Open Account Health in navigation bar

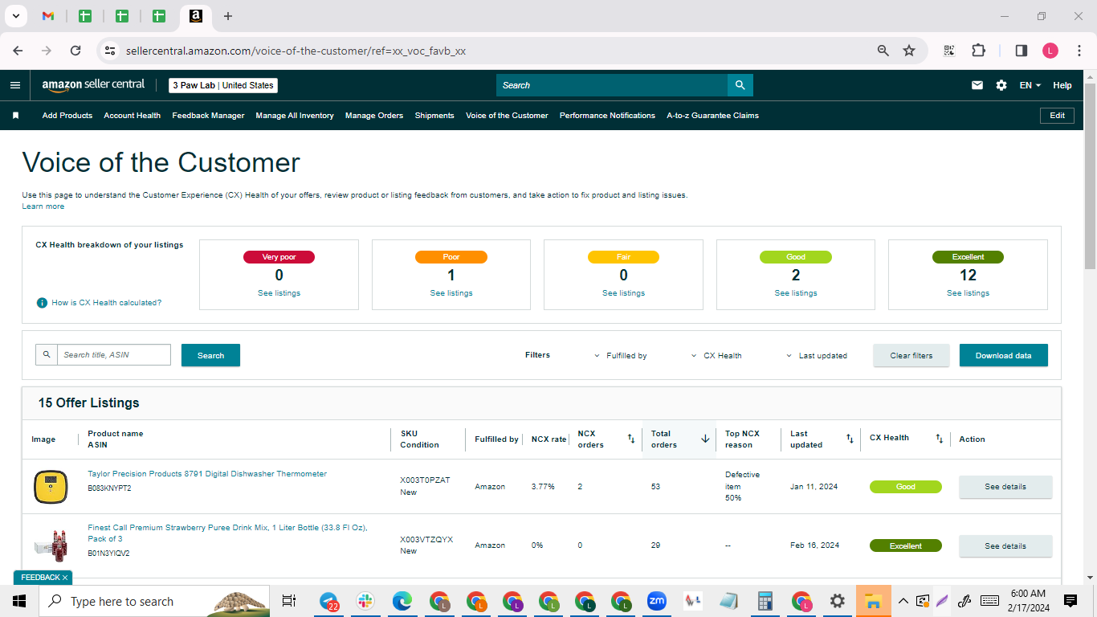point(133,116)
